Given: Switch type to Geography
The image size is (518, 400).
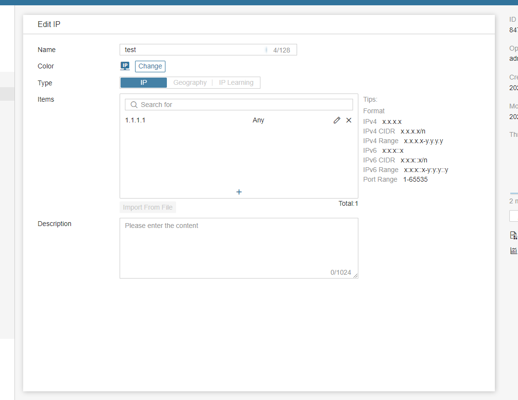Looking at the screenshot, I should tap(190, 82).
